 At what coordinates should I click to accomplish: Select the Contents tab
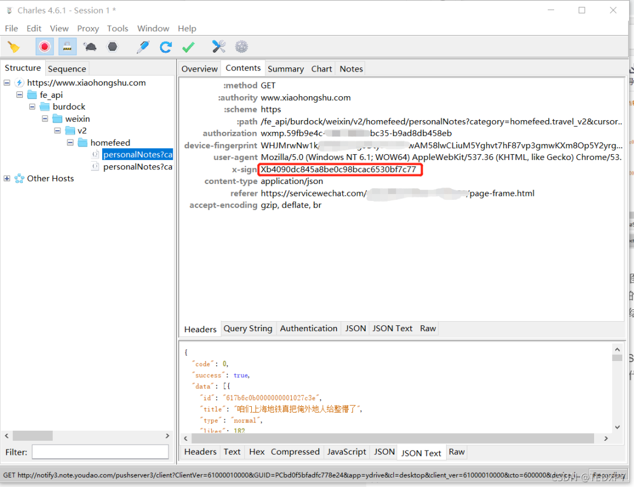[x=243, y=68]
